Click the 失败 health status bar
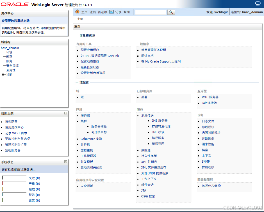This screenshot has height=212, width=264. pos(14,178)
